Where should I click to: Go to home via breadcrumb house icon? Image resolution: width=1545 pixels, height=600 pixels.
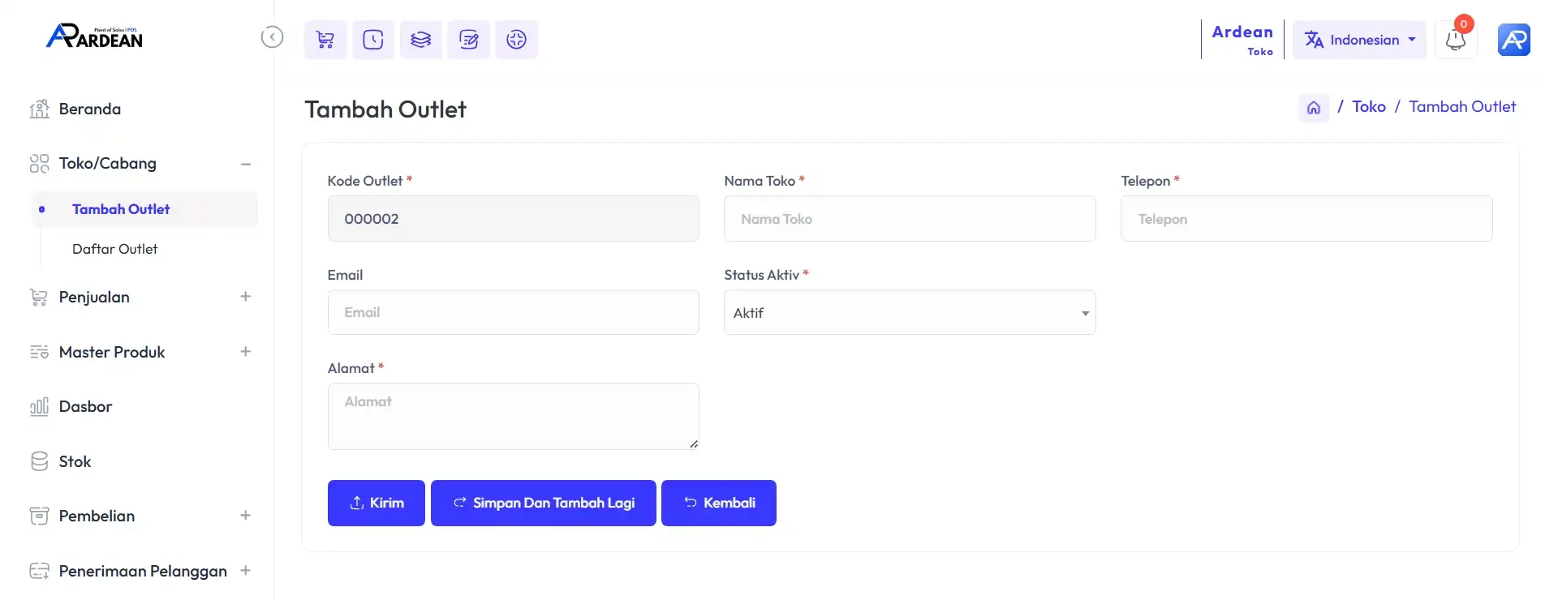(1314, 107)
